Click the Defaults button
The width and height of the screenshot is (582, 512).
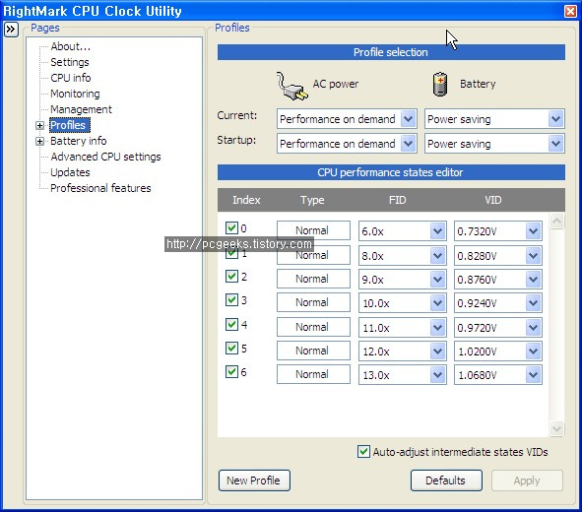pyautogui.click(x=446, y=480)
